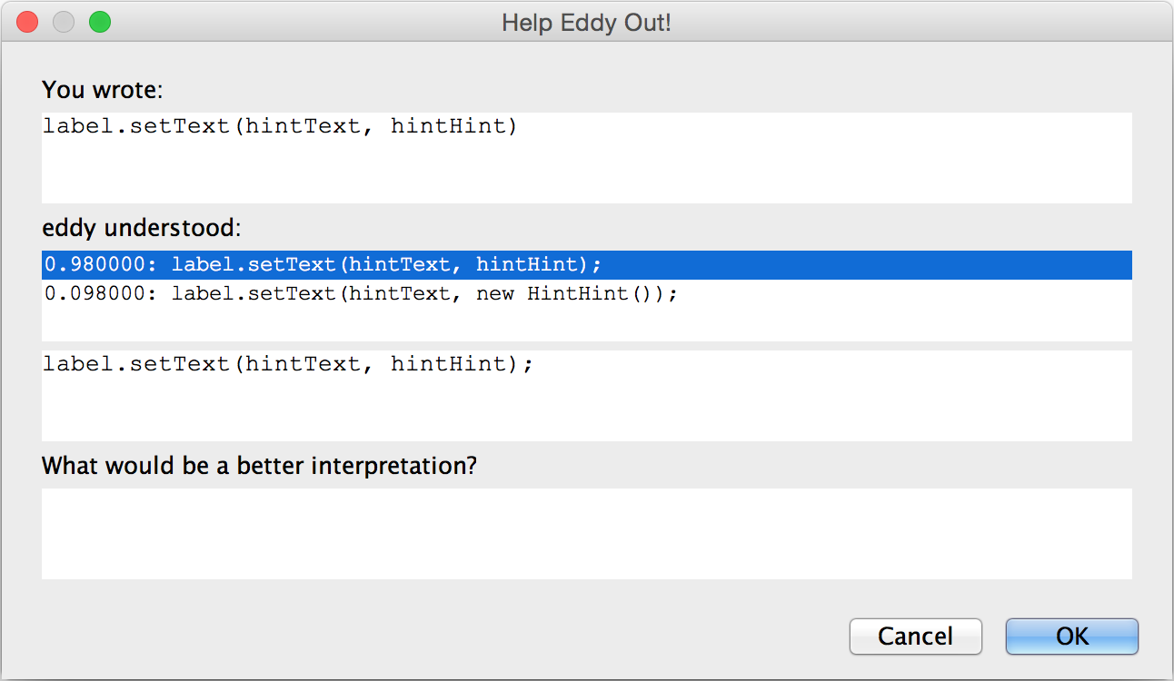Close the Help Eddy Out window

pyautogui.click(x=28, y=22)
